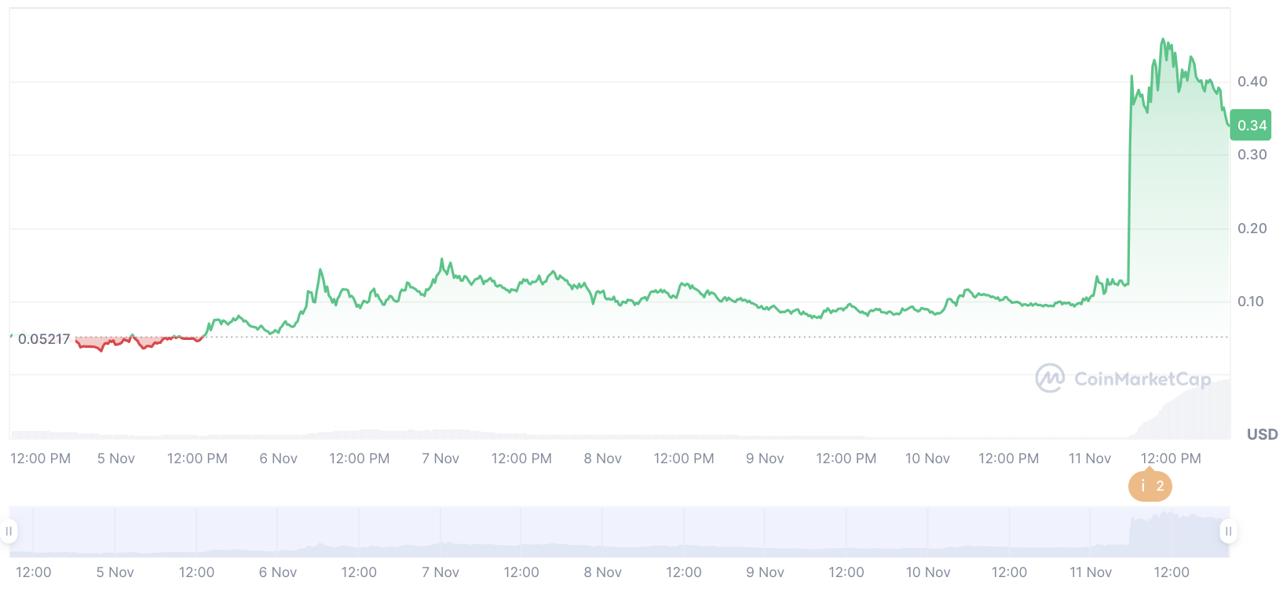
Task: Select 11 Nov on the main chart axis
Action: (1089, 459)
